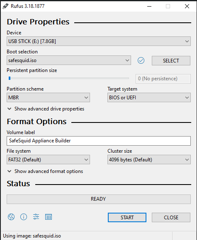
Task: Expand Show advanced drive properties
Action: [46, 109]
